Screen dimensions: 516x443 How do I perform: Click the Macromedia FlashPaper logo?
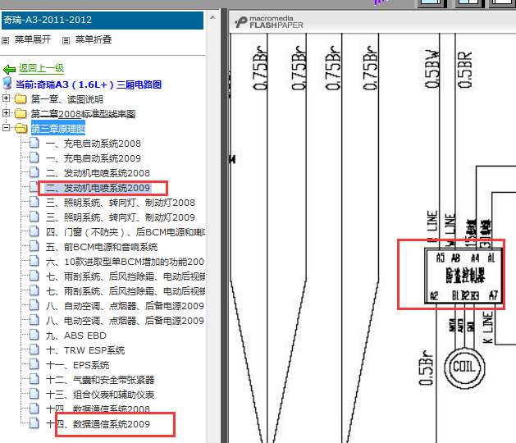(x=269, y=22)
